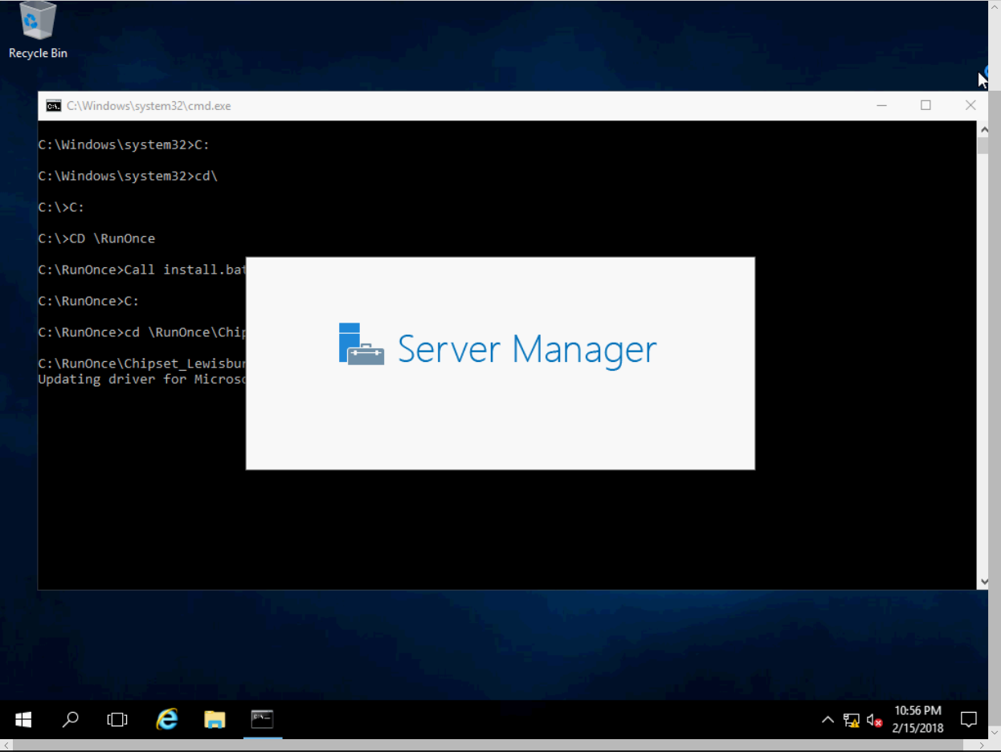Minimize the cmd.exe window
This screenshot has height=752, width=1001.
pyautogui.click(x=881, y=106)
